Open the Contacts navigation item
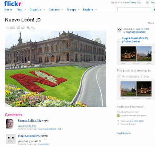 [54, 10]
